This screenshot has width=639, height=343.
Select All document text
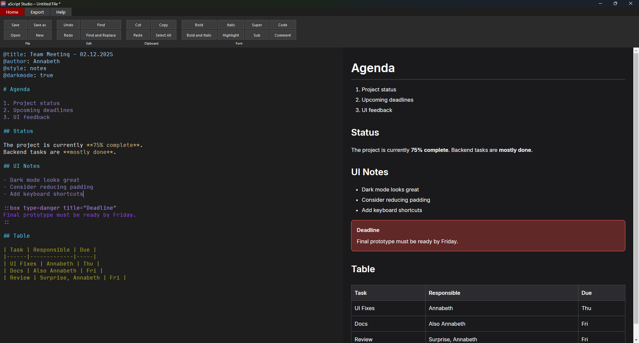[163, 35]
